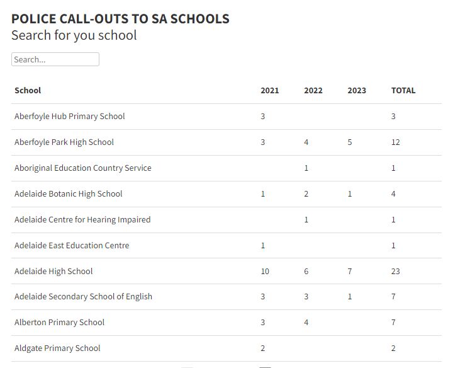Sort table by School column header
This screenshot has width=458, height=368.
[28, 90]
